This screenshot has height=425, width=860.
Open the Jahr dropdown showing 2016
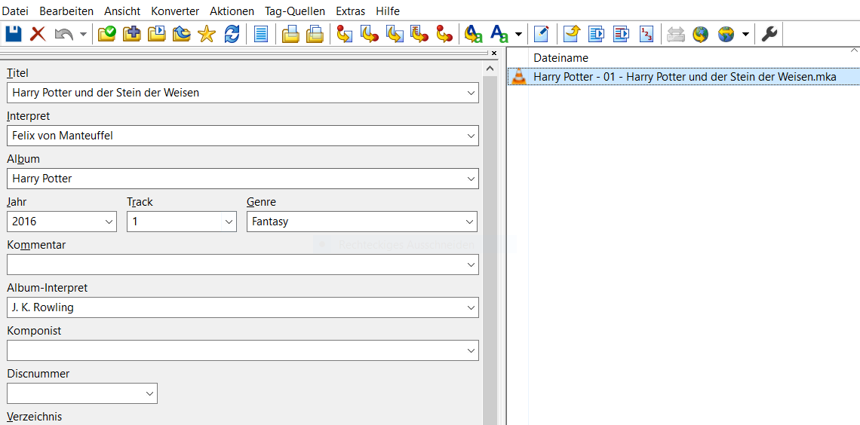coord(109,222)
